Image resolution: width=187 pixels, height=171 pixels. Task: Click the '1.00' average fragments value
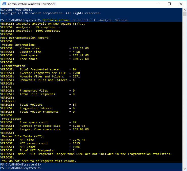(x=76, y=73)
